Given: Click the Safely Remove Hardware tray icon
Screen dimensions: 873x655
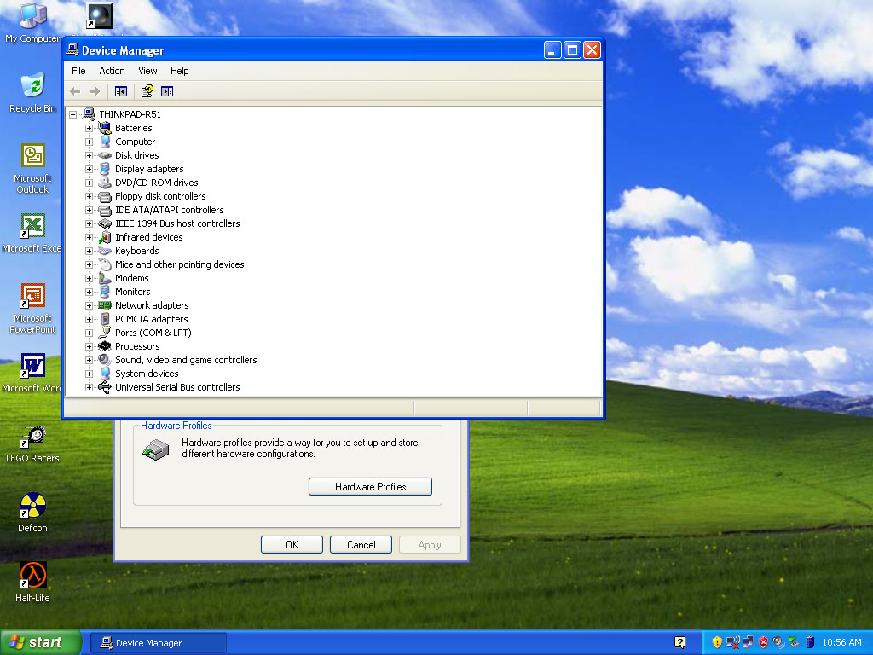Looking at the screenshot, I should click(794, 642).
